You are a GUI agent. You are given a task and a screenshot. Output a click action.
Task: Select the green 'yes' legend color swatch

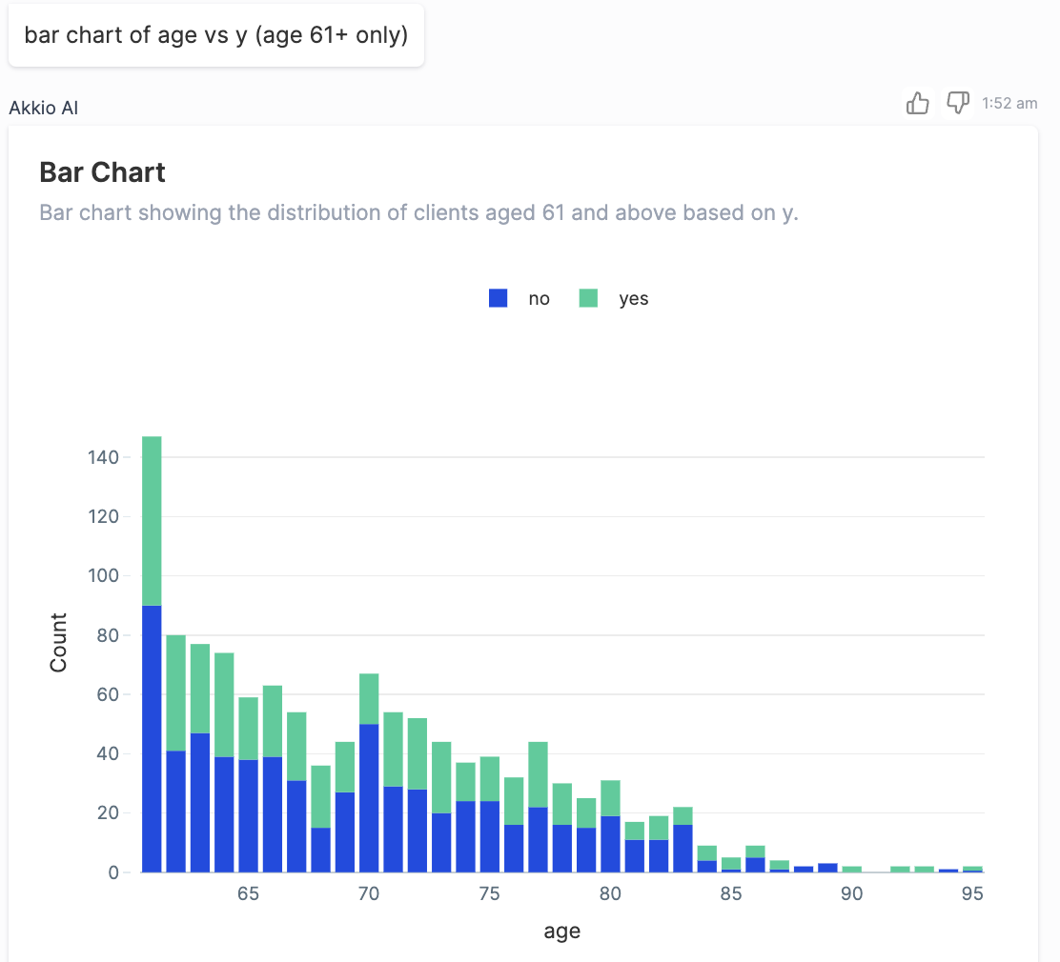[x=588, y=297]
